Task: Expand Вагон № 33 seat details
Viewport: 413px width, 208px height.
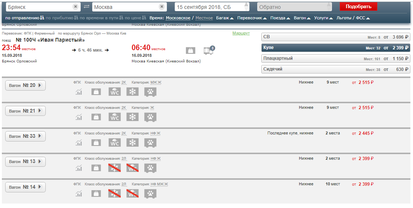Action: [25, 136]
